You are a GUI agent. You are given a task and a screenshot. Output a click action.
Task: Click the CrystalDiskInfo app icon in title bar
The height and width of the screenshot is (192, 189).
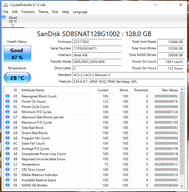click(6, 5)
